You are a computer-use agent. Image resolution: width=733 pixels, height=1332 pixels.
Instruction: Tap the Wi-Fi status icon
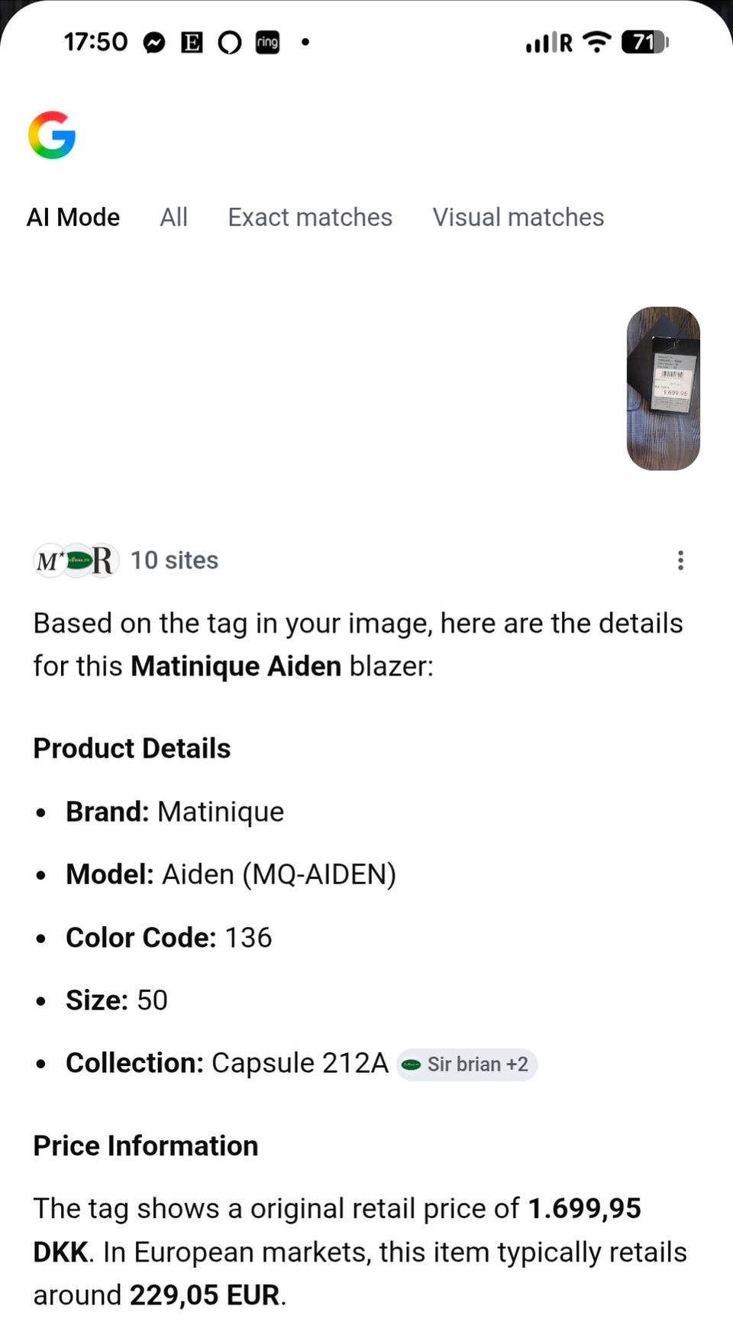point(596,42)
